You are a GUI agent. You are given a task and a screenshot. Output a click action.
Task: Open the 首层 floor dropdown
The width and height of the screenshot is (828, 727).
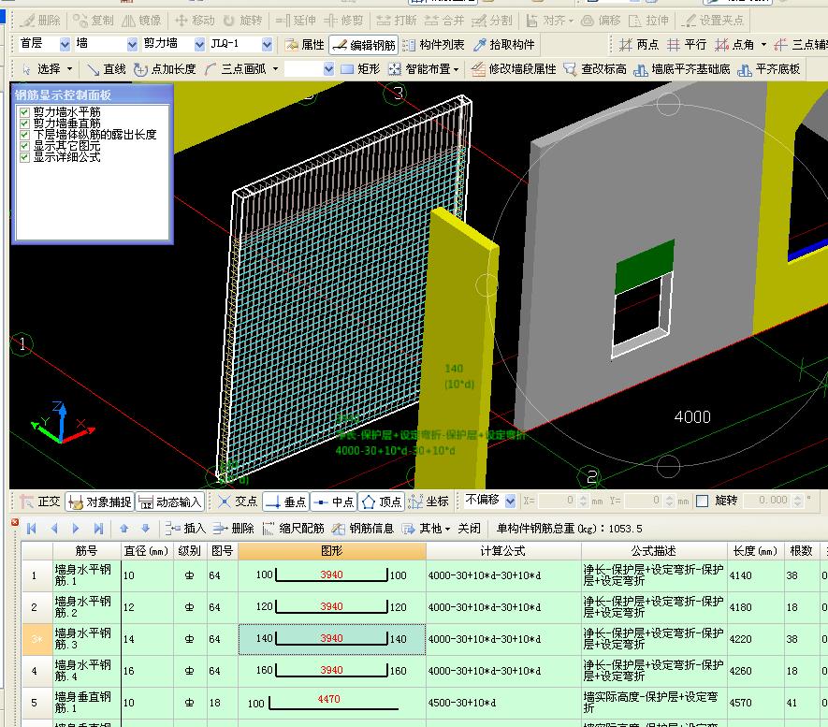click(65, 44)
